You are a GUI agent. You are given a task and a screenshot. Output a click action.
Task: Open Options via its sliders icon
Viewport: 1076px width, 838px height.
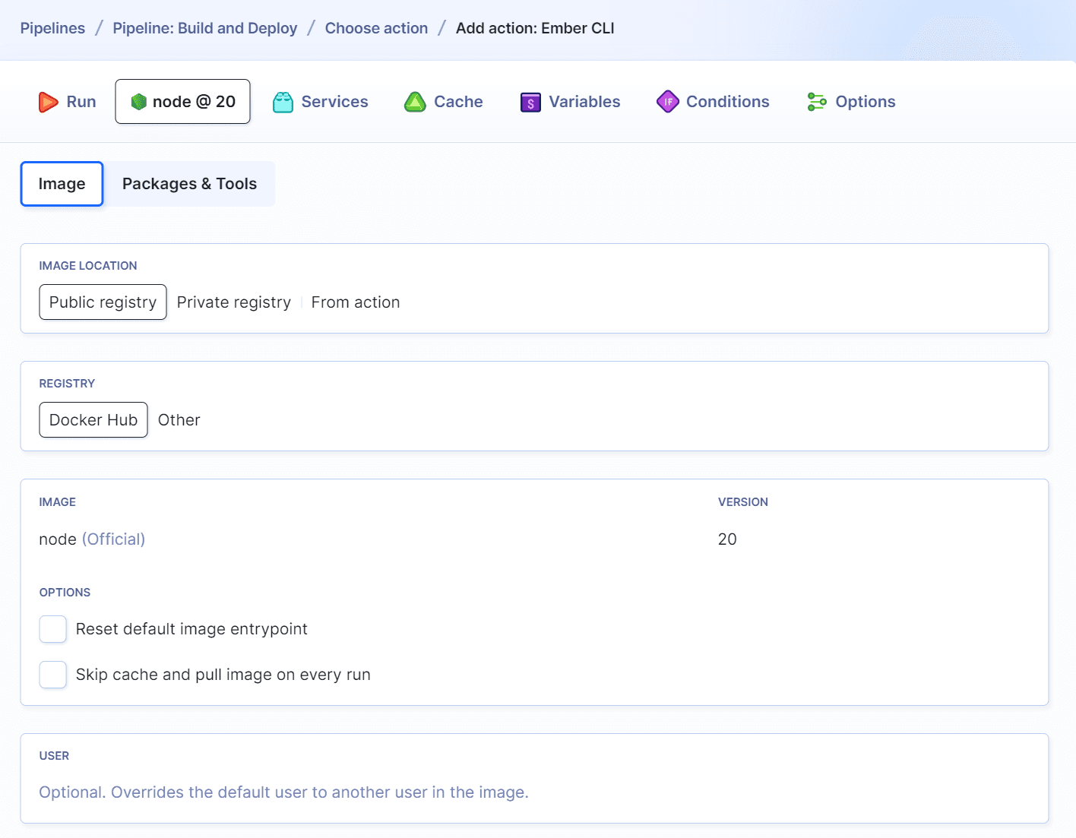pos(817,101)
